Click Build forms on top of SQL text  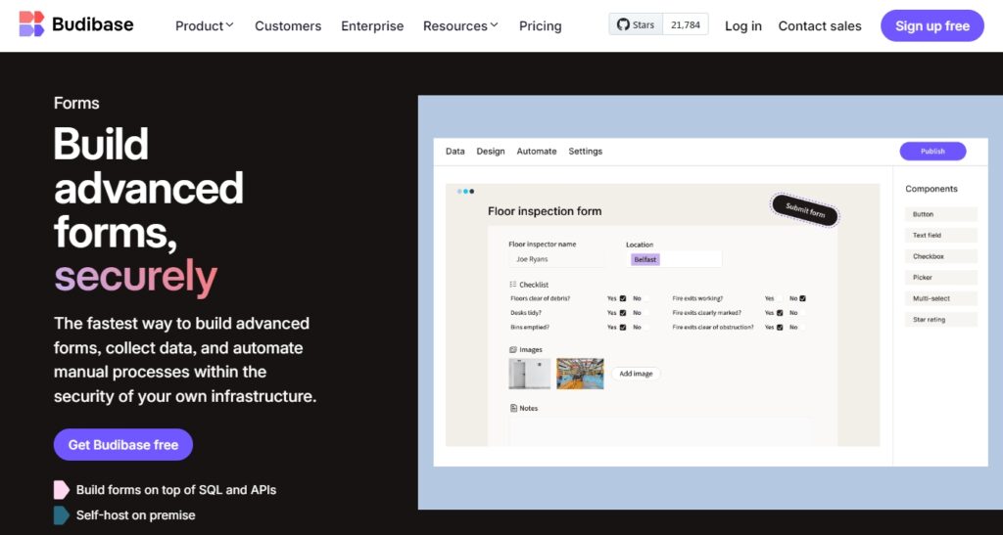pyautogui.click(x=176, y=490)
